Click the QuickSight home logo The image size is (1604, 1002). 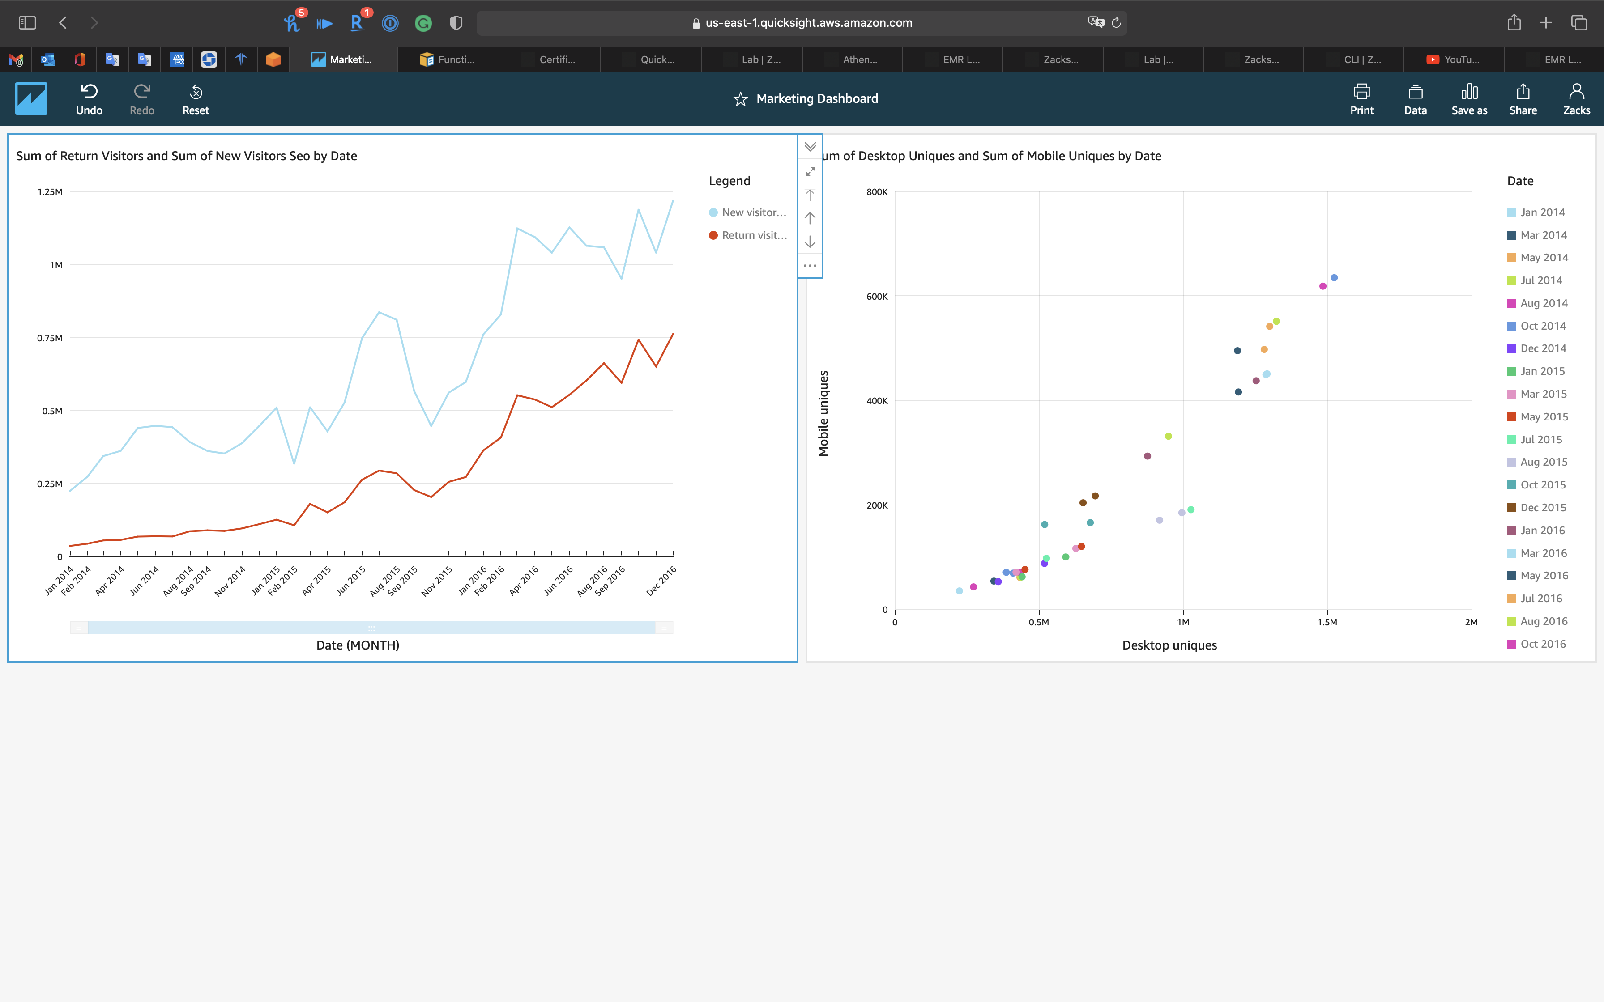(31, 99)
